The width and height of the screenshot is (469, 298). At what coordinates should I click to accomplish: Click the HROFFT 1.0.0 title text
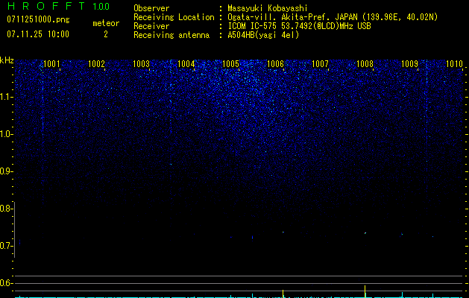point(59,6)
